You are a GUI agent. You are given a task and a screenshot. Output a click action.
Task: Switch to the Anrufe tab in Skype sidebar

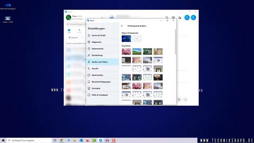click(79, 31)
